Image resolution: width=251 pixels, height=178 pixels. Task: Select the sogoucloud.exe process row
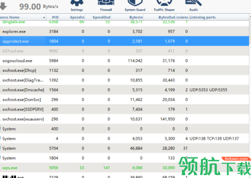point(124,61)
